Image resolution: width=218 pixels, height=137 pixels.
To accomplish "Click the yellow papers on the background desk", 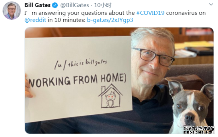I will coord(194,45).
